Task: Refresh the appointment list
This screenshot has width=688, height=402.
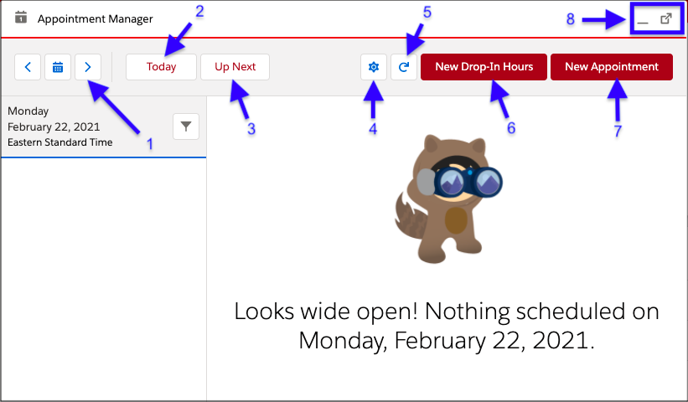Action: click(x=404, y=67)
